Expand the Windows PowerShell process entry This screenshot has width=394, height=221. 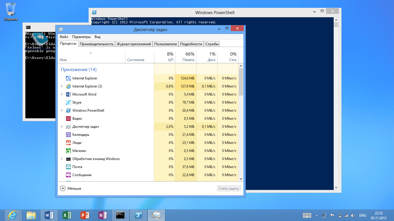click(62, 110)
